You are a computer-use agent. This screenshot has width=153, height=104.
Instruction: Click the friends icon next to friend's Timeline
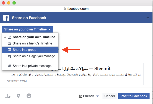tap(10, 43)
